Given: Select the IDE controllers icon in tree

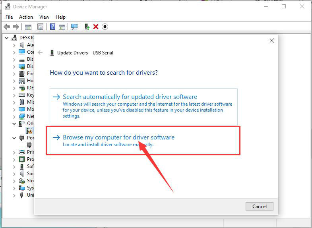Looking at the screenshot, I should click(22, 88).
